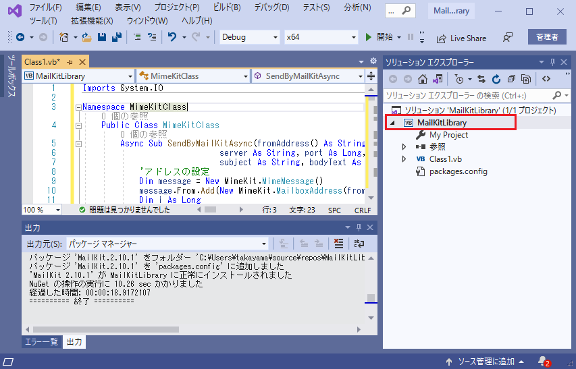Switch to the エラー一覧 tab

(41, 342)
